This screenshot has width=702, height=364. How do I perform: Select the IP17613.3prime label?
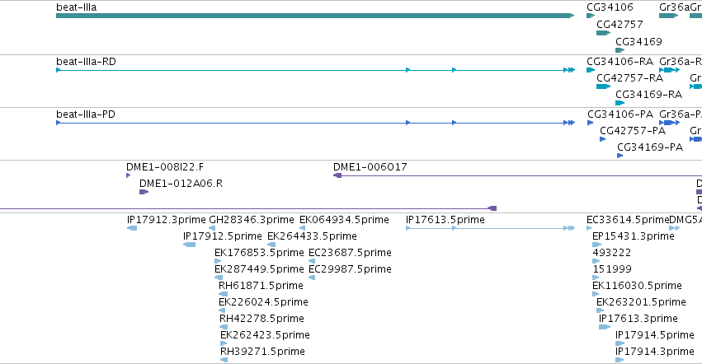coord(638,319)
